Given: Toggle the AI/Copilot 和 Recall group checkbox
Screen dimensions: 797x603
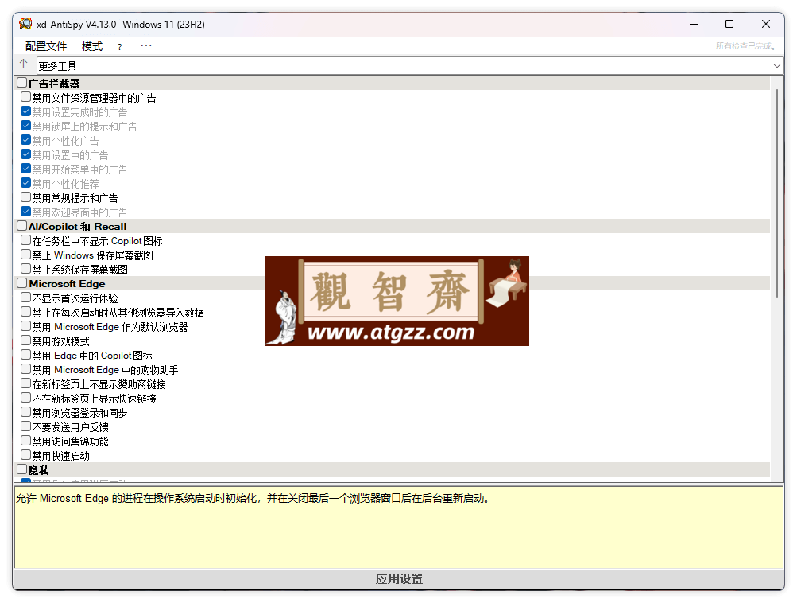Looking at the screenshot, I should coord(22,225).
